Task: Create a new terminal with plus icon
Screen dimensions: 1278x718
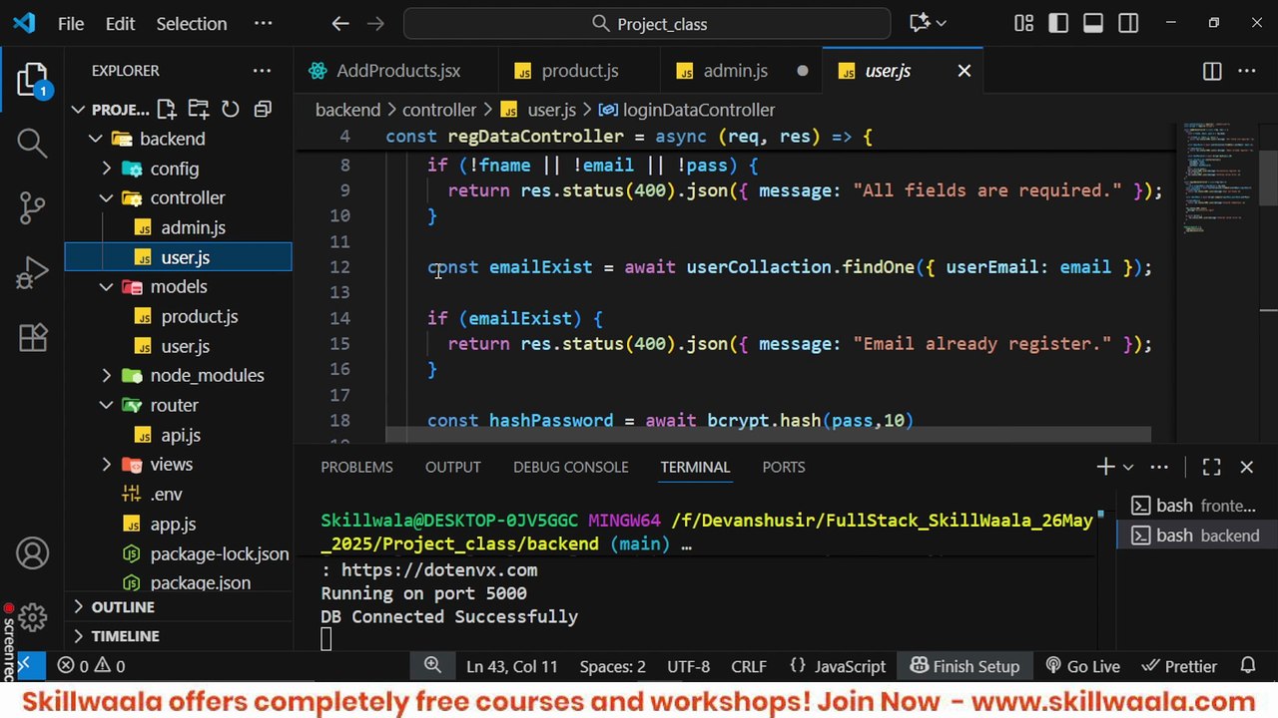Action: point(1105,467)
